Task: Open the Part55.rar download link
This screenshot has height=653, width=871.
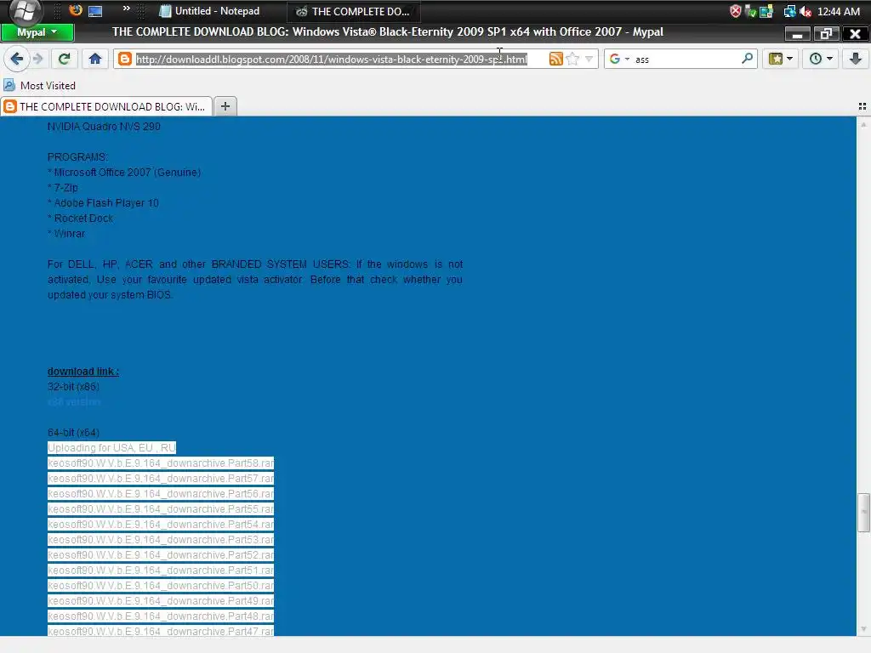Action: 161,509
